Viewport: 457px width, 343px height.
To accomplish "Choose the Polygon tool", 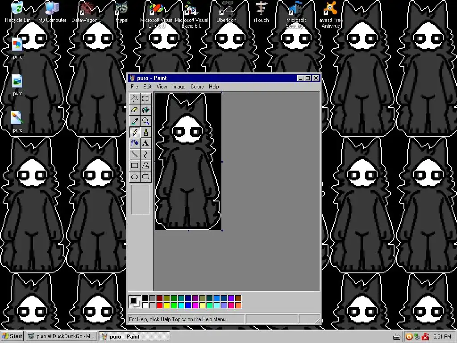I will [146, 166].
